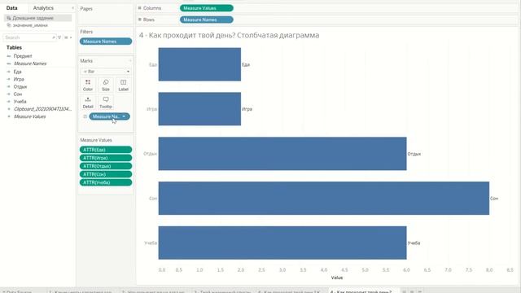Click the Pages shelf header

[x=86, y=9]
